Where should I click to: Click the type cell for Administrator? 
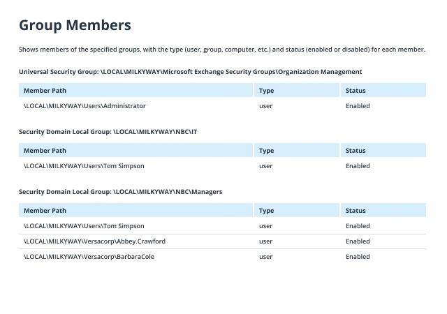[265, 106]
